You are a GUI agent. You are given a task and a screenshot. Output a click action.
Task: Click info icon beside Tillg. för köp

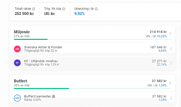(x=64, y=9)
